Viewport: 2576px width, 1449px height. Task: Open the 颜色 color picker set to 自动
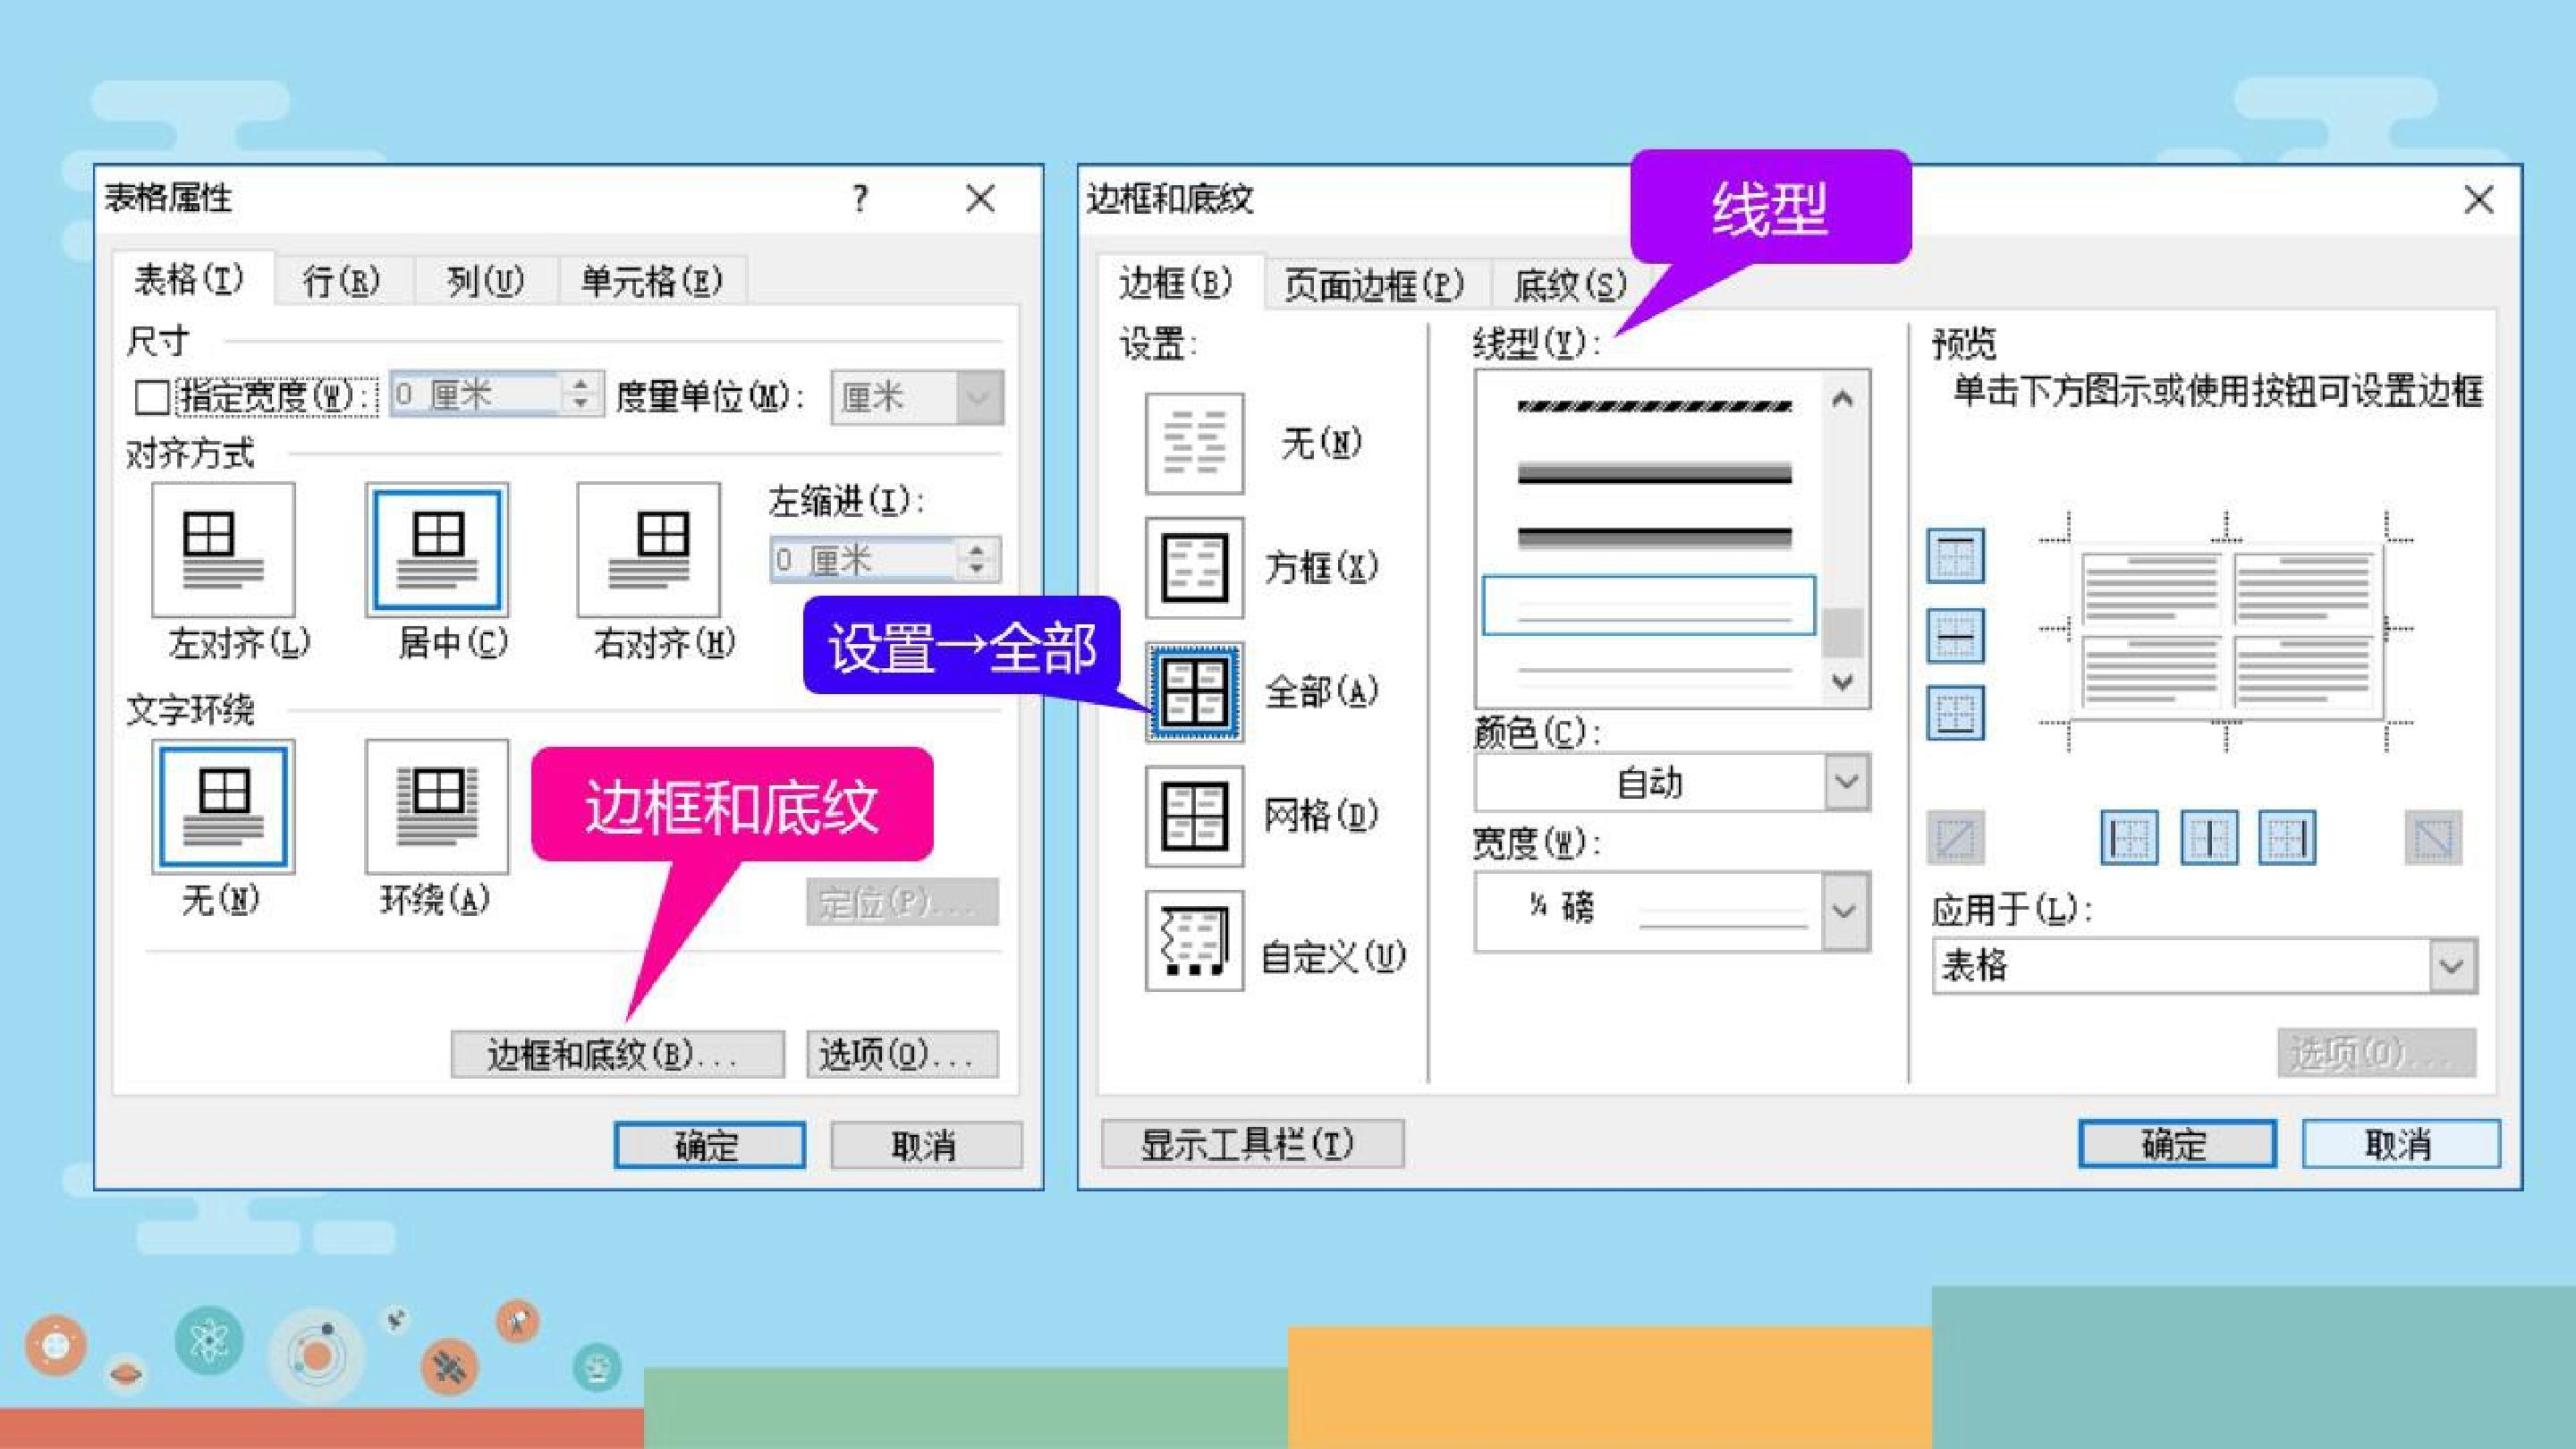point(1671,782)
